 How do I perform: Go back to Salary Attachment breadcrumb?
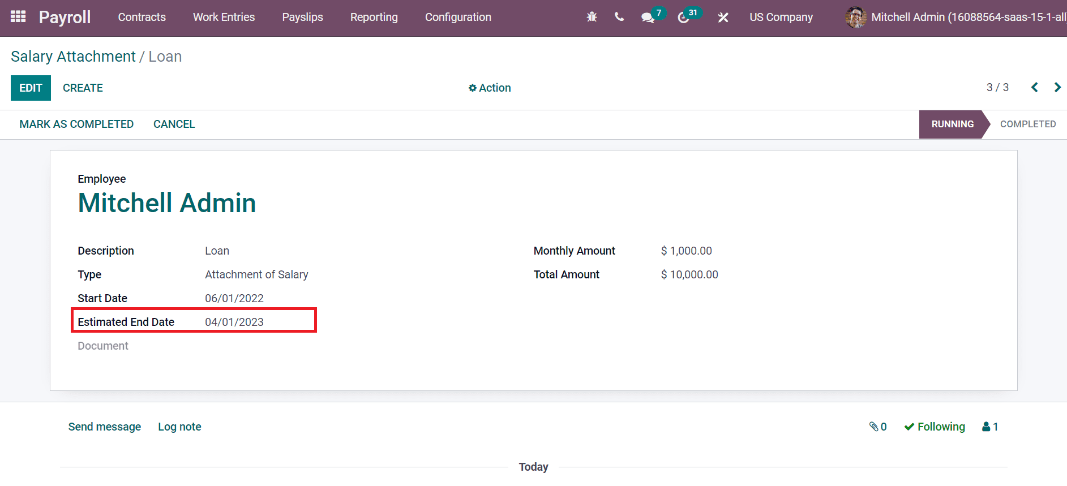73,57
